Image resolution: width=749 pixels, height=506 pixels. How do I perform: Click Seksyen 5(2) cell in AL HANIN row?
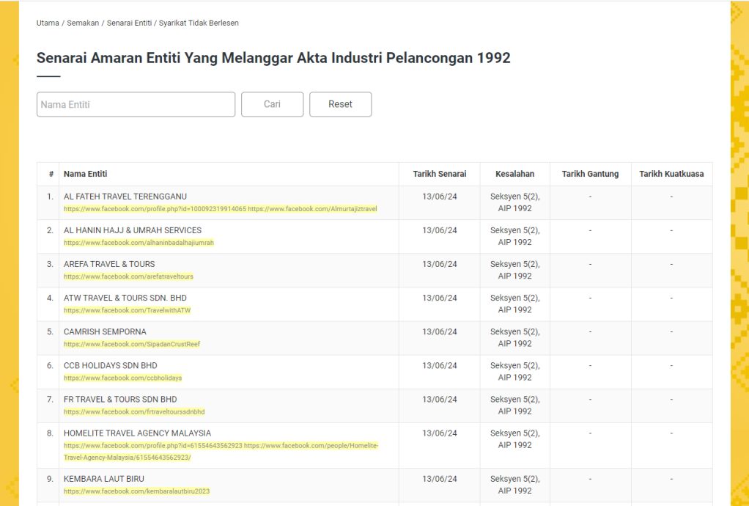tap(515, 236)
